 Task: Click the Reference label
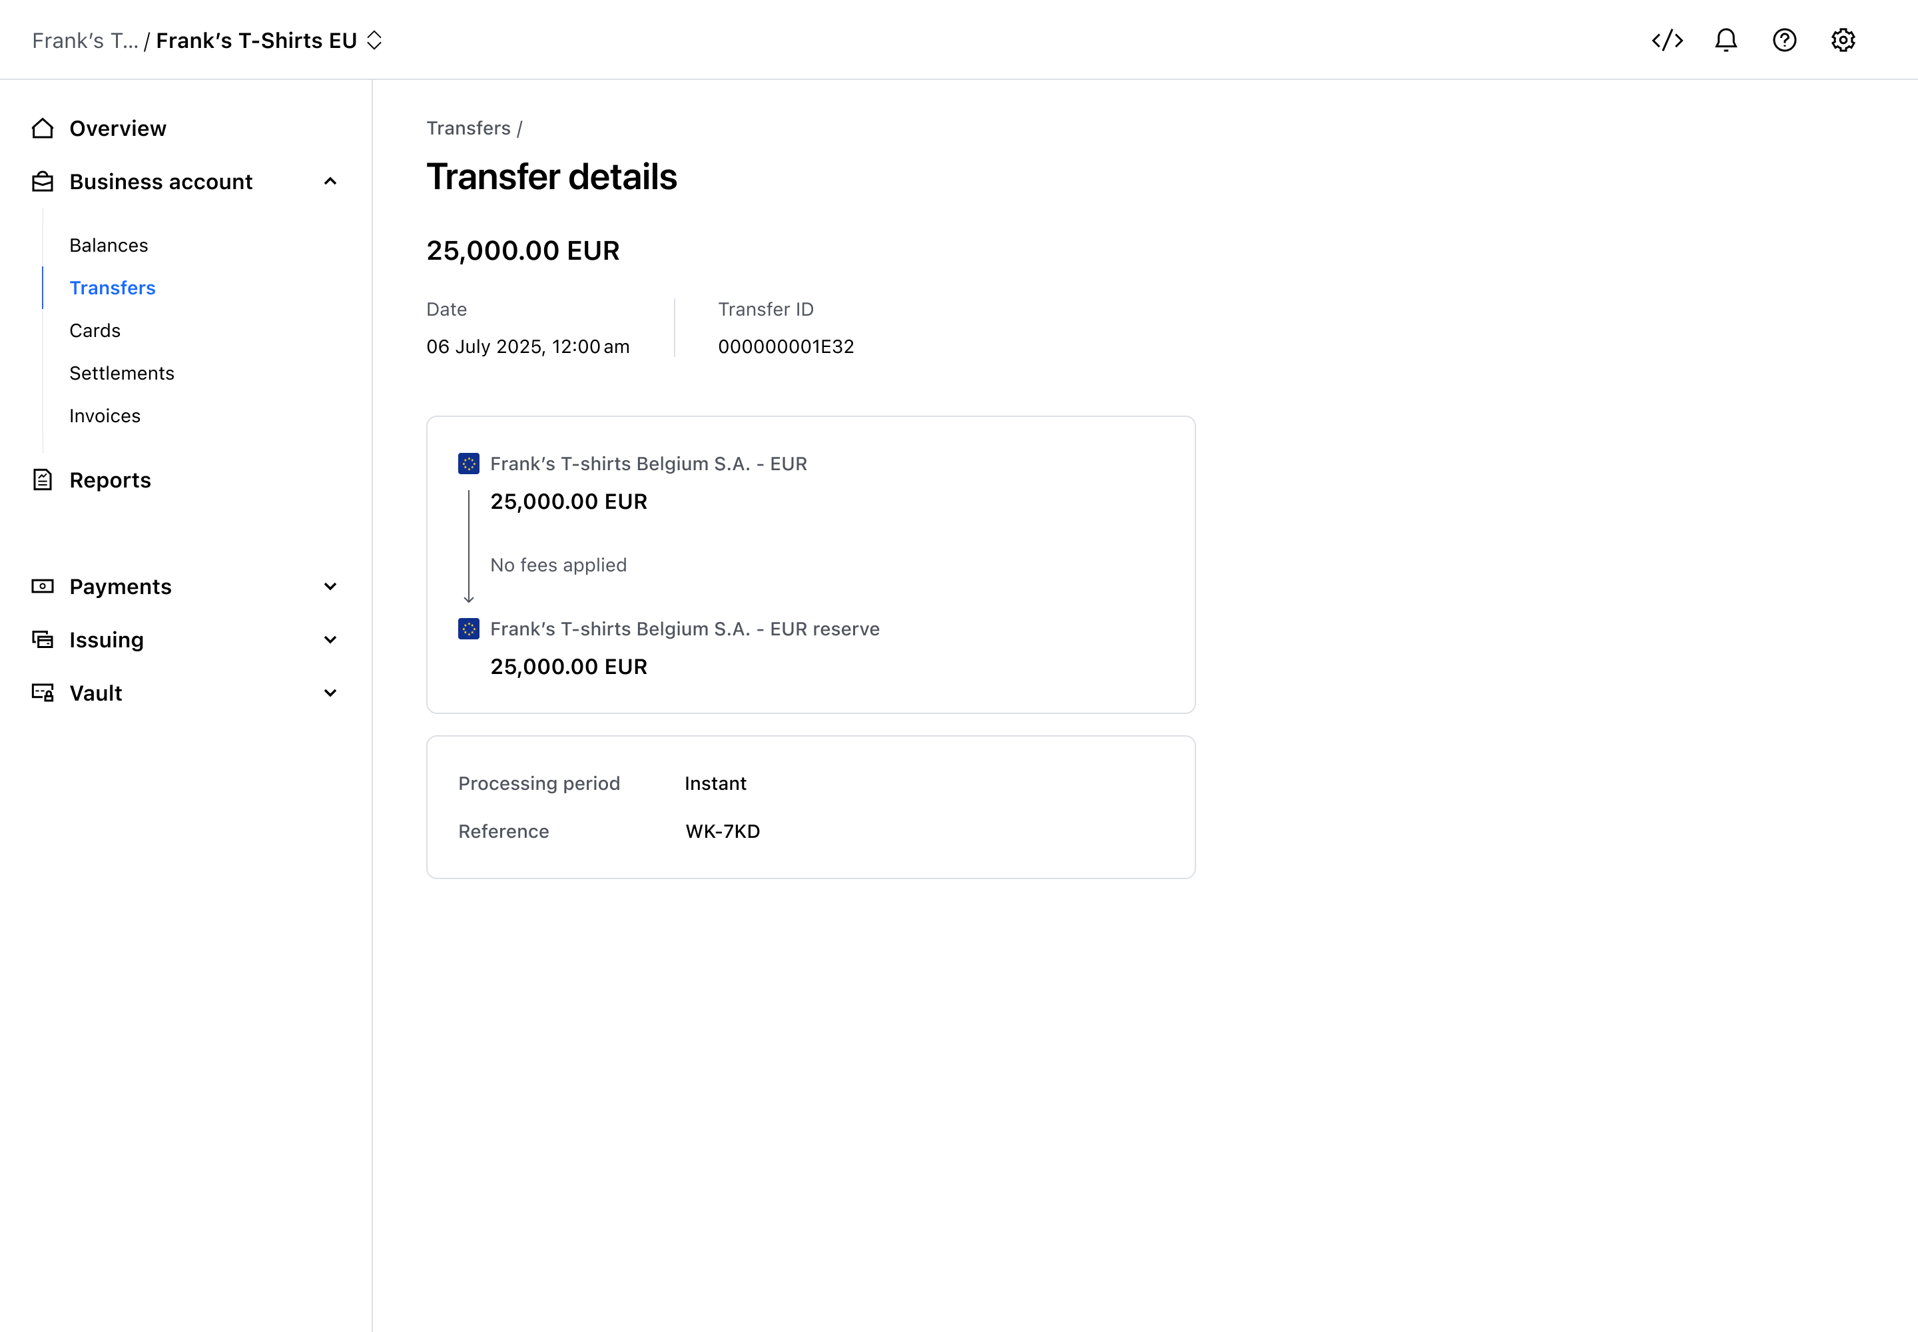pyautogui.click(x=503, y=831)
